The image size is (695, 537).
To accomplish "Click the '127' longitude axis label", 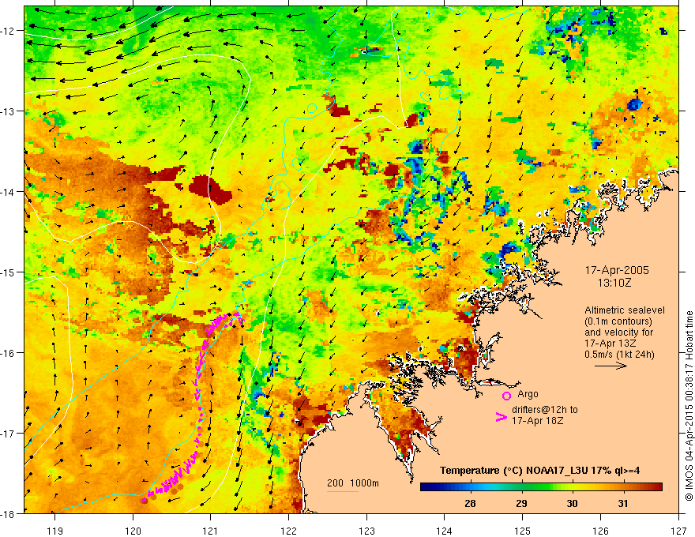I will [678, 531].
